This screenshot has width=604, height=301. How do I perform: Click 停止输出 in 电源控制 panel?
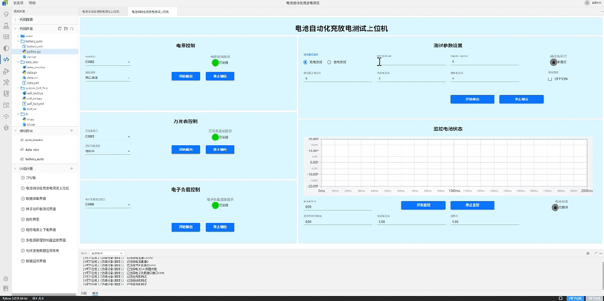[220, 76]
